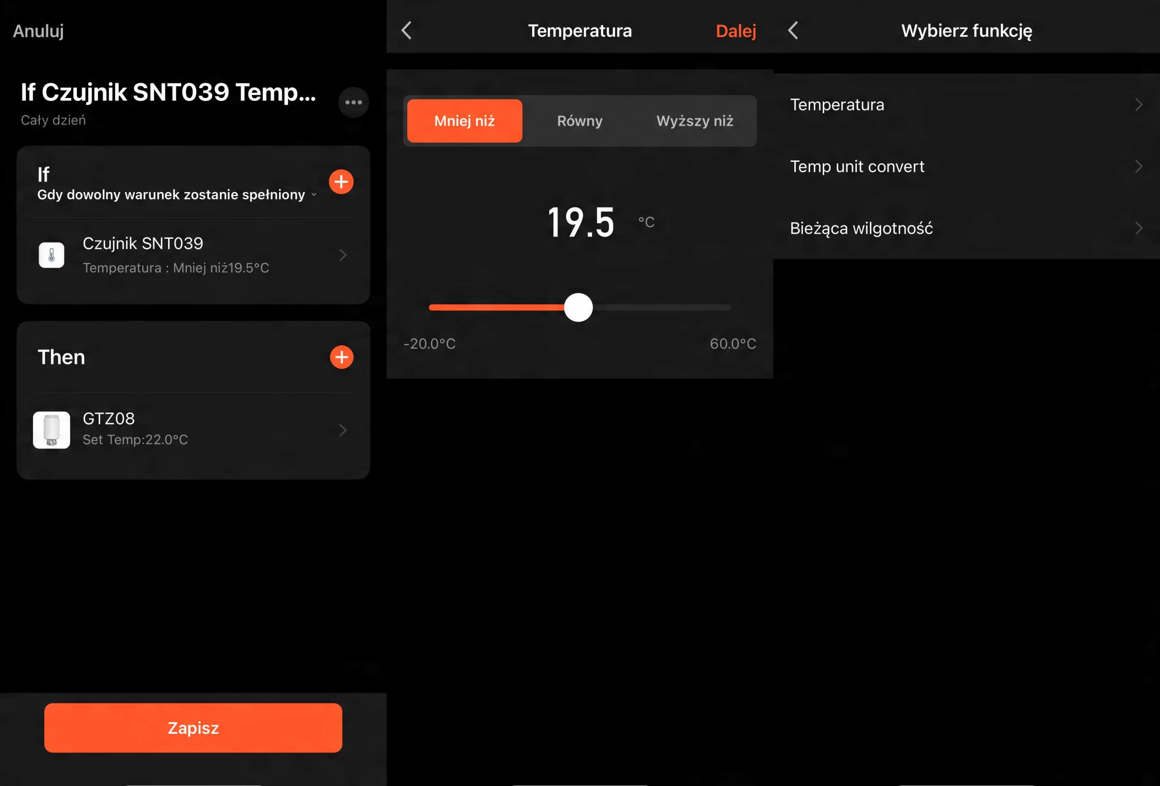1160x786 pixels.
Task: Open Czujnik SNT039 condition with its chevron
Action: point(343,255)
